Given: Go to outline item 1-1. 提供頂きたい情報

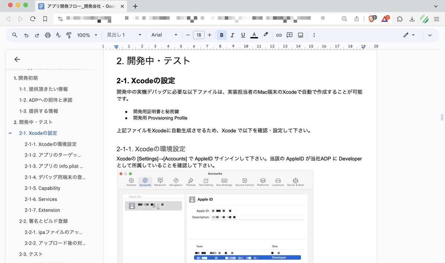Looking at the screenshot, I should 43,89.
